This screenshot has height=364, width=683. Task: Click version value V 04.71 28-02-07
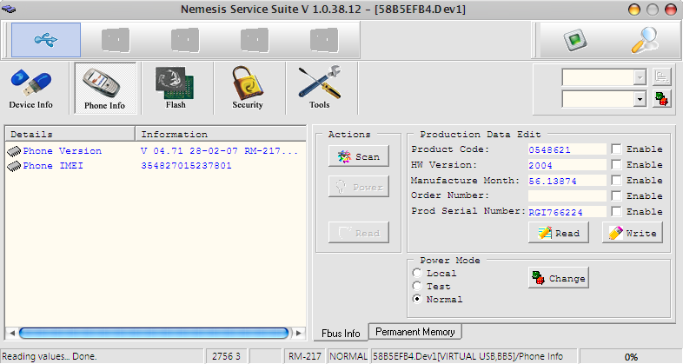coord(189,151)
